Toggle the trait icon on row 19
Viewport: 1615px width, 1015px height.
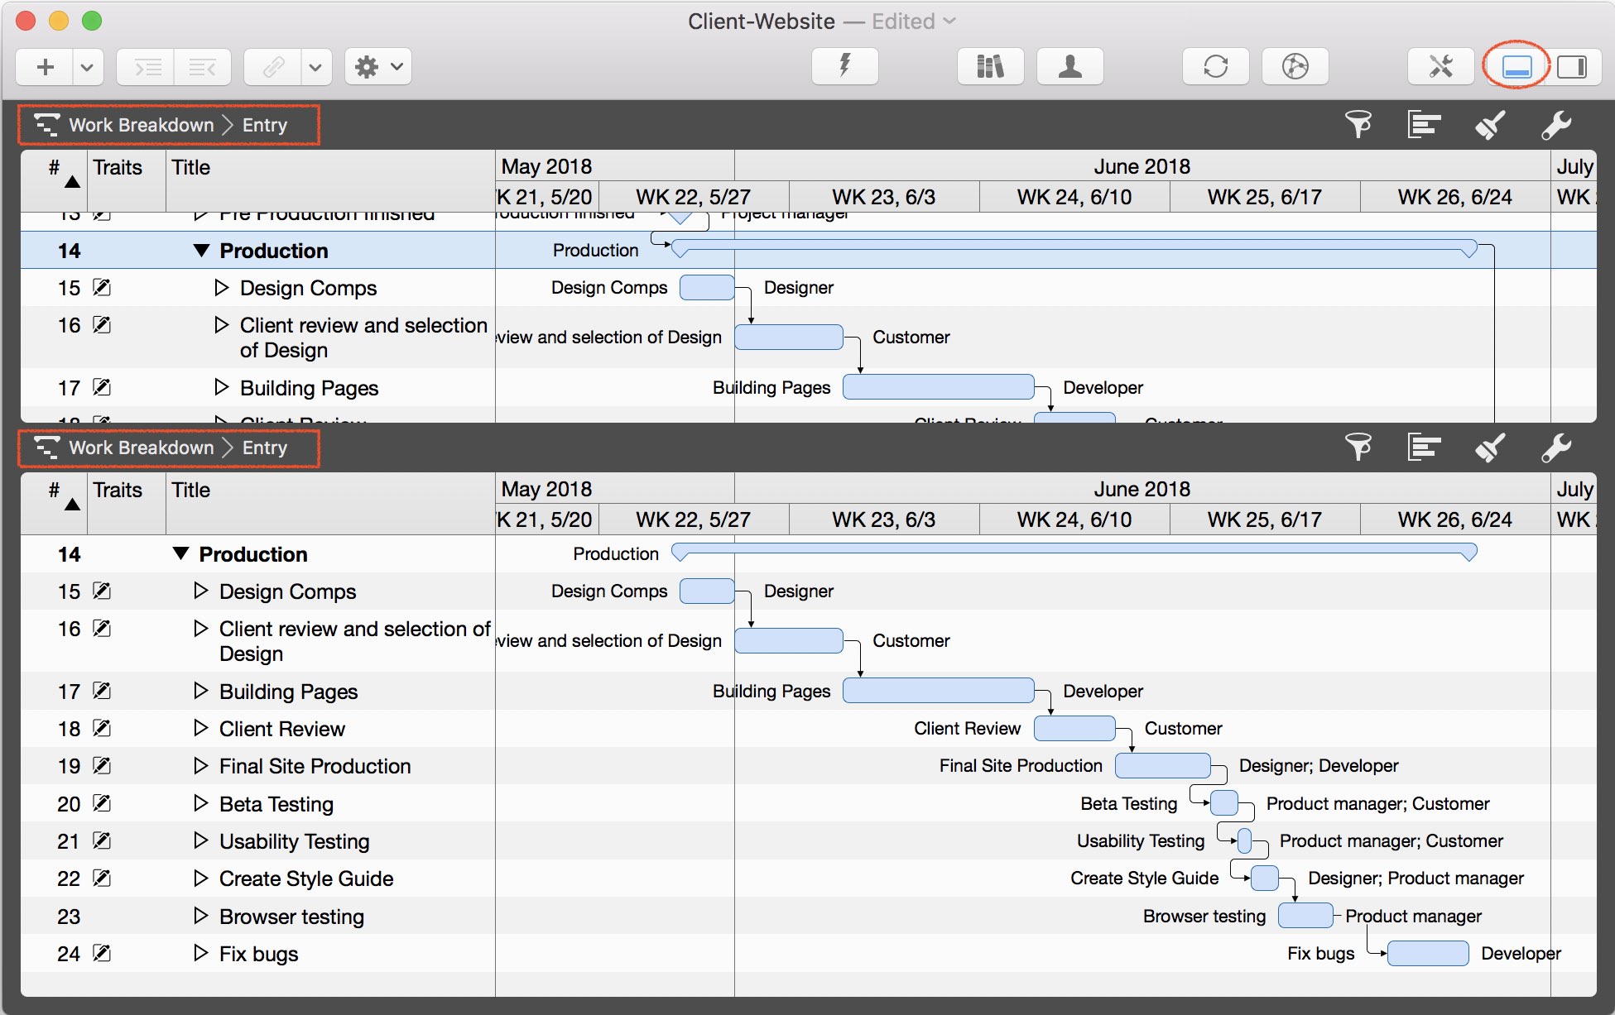[x=102, y=766]
